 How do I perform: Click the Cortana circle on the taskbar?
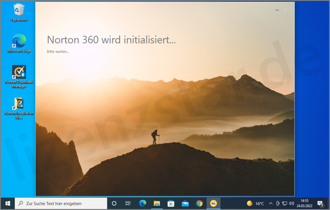click(x=114, y=203)
